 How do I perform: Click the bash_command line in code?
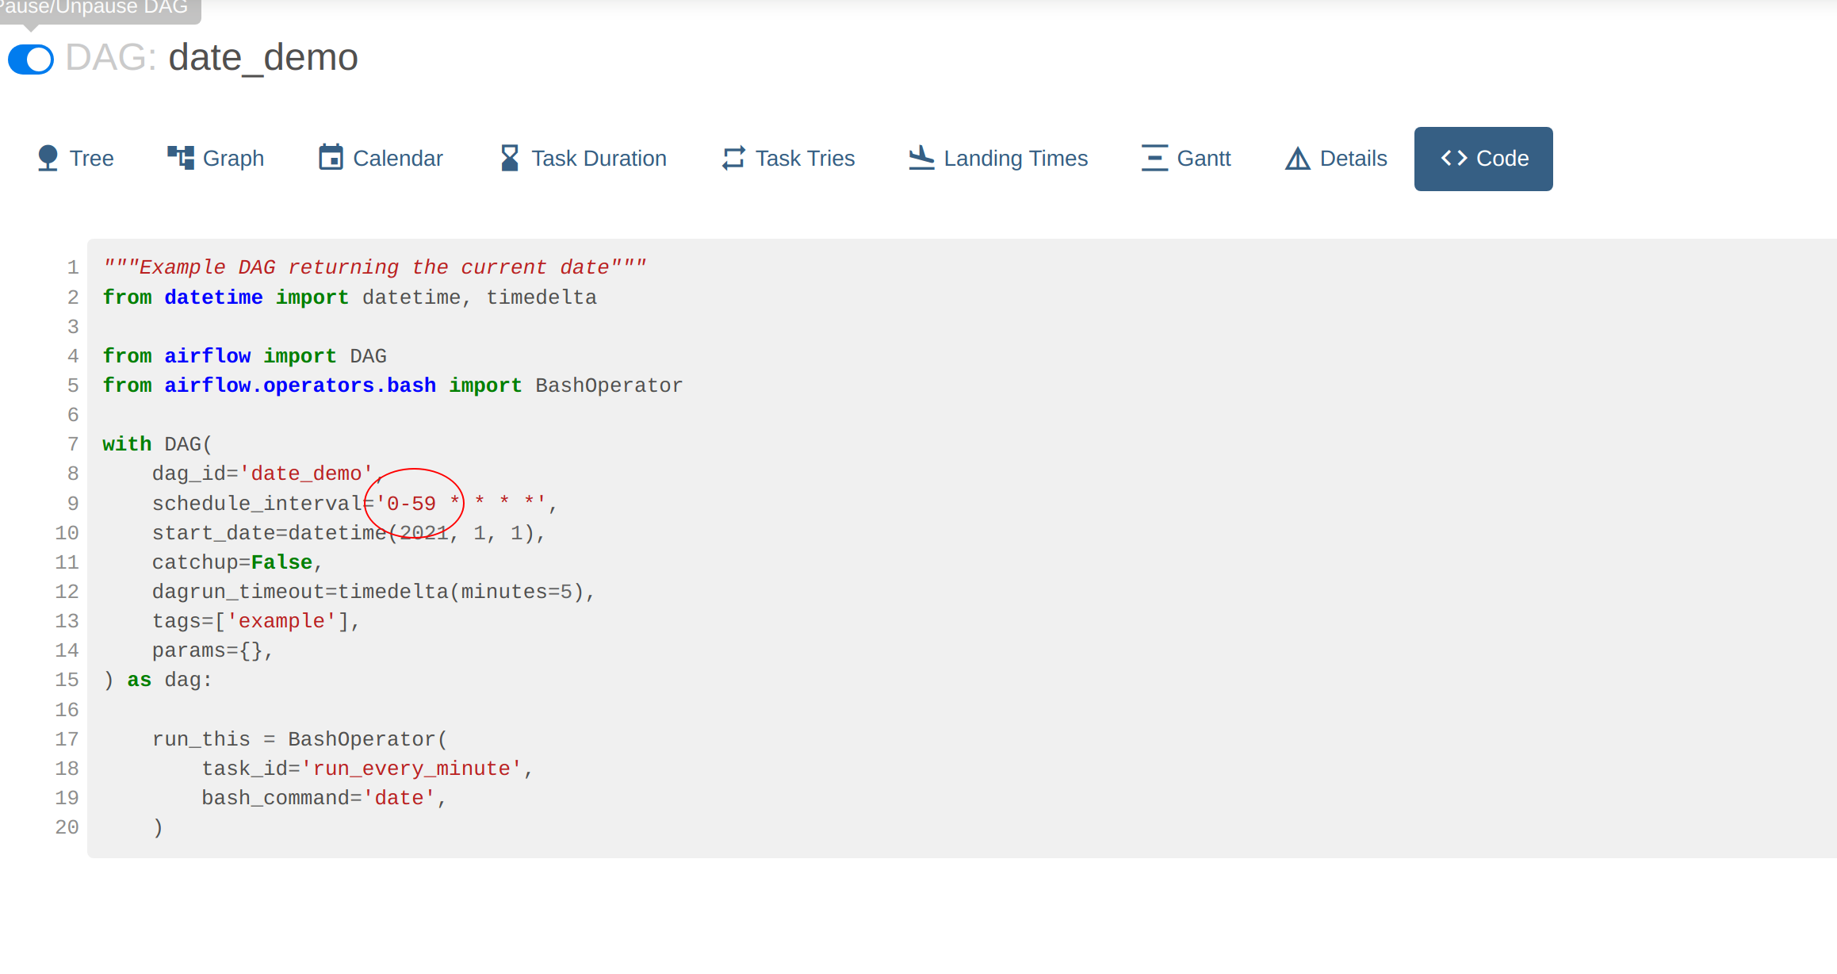pos(323,798)
